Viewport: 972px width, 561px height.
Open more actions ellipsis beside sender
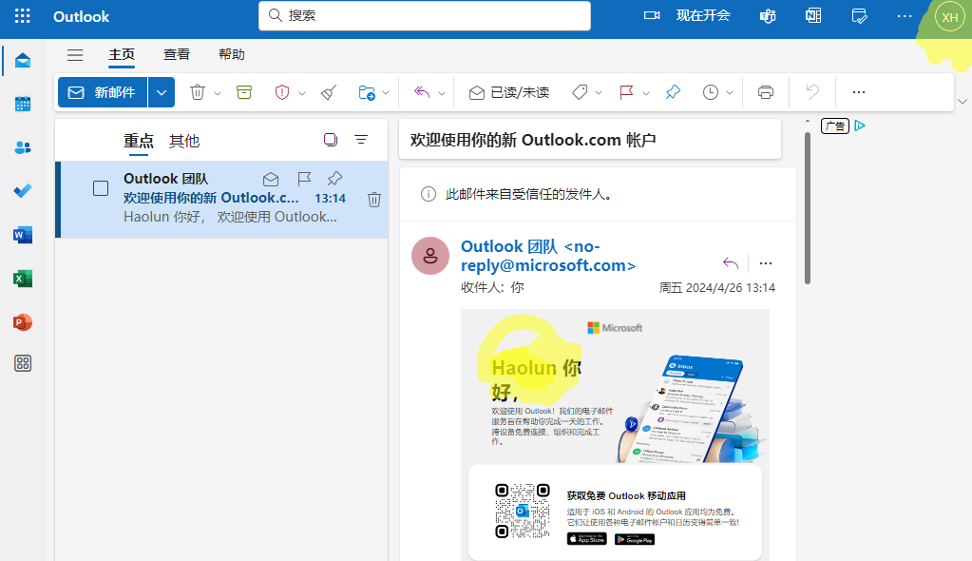pyautogui.click(x=766, y=263)
